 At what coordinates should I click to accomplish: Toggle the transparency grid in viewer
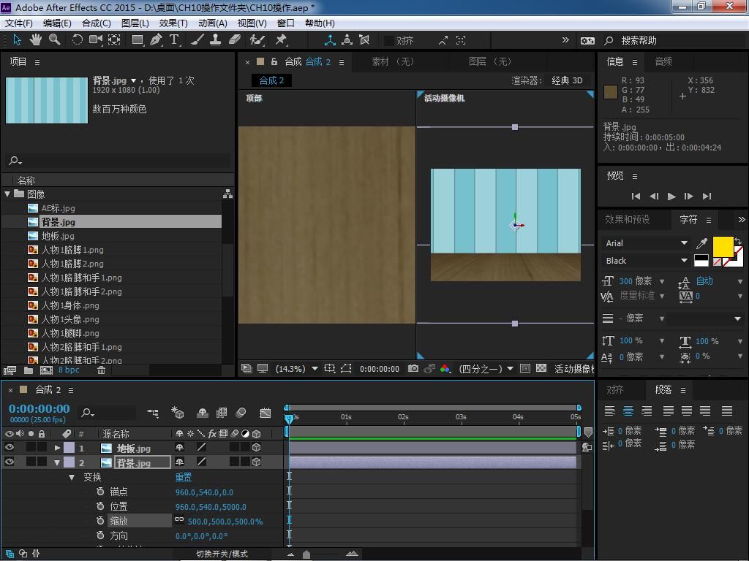coord(541,368)
